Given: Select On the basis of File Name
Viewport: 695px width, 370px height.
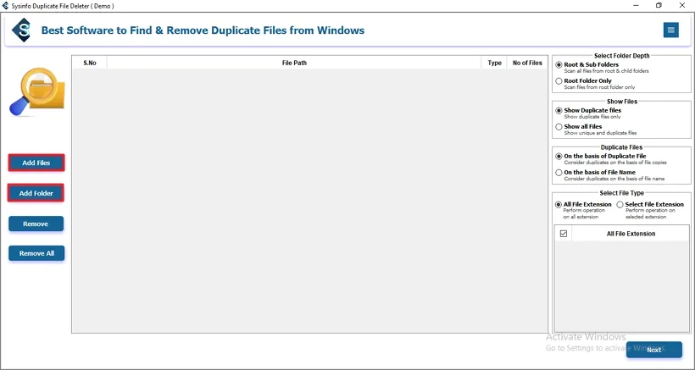Looking at the screenshot, I should point(559,173).
